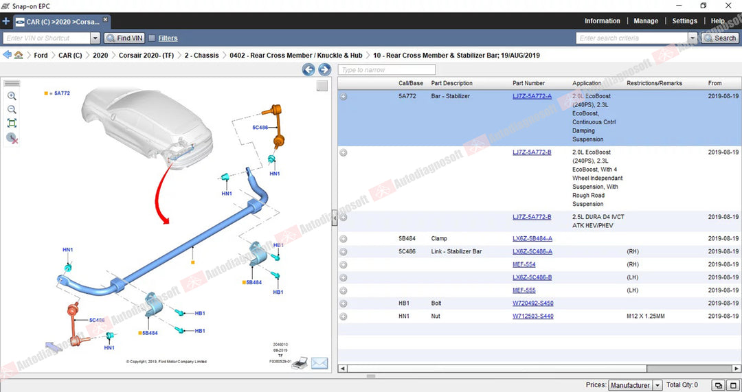The height and width of the screenshot is (392, 742).
Task: Click the cascade windows icon in status bar
Action: [719, 385]
